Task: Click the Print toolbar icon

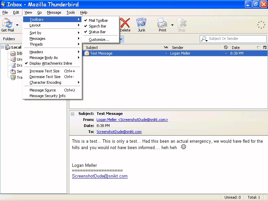Action: [162, 23]
